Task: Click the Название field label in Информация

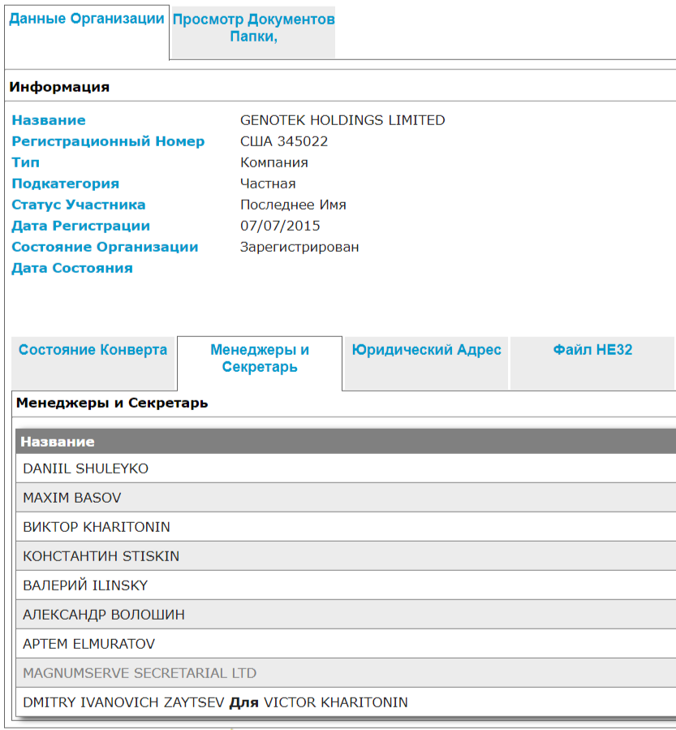Action: click(x=49, y=120)
